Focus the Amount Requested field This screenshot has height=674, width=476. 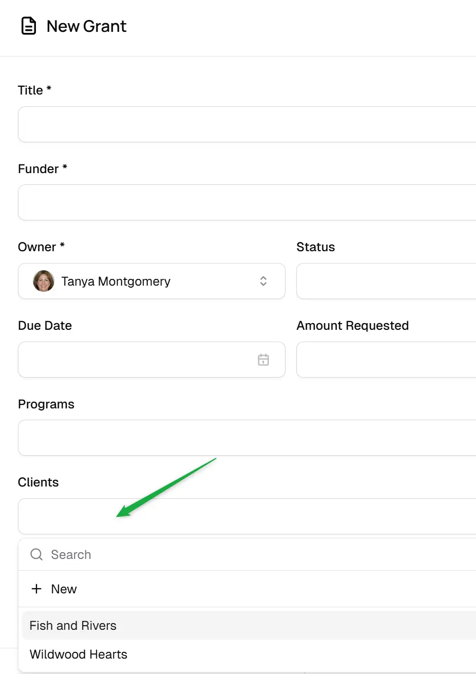click(x=386, y=360)
